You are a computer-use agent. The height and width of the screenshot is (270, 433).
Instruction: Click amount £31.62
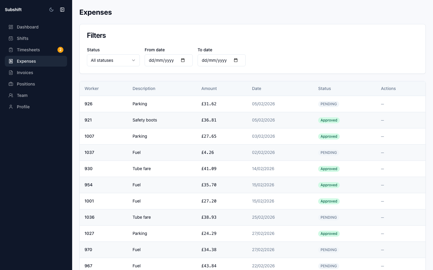pyautogui.click(x=209, y=104)
